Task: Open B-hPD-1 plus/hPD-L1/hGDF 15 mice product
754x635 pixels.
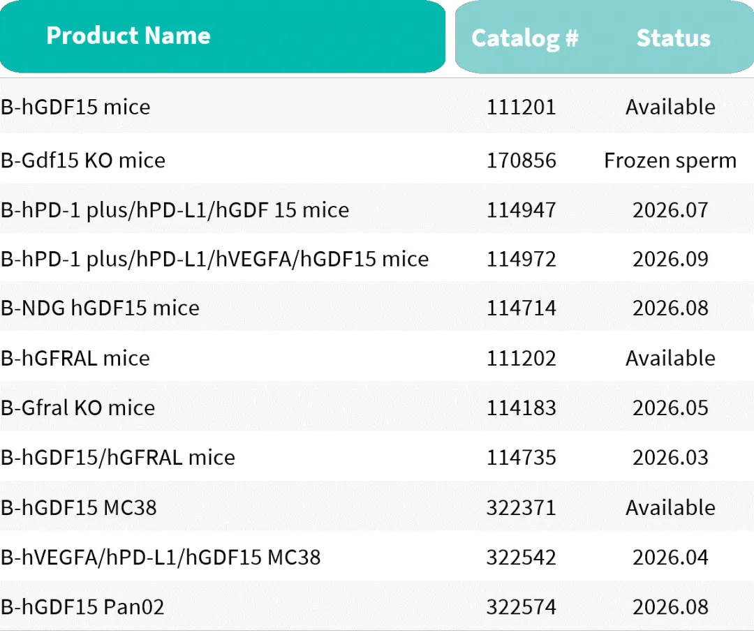Action: point(175,210)
